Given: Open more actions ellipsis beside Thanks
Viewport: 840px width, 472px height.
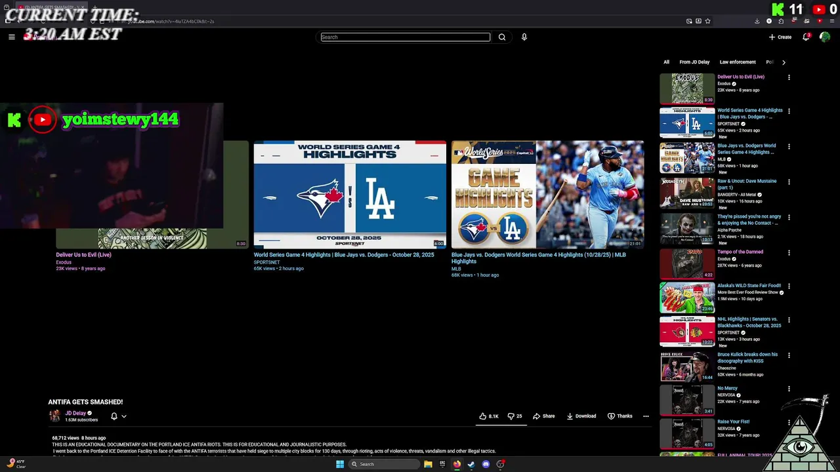Looking at the screenshot, I should click(646, 416).
